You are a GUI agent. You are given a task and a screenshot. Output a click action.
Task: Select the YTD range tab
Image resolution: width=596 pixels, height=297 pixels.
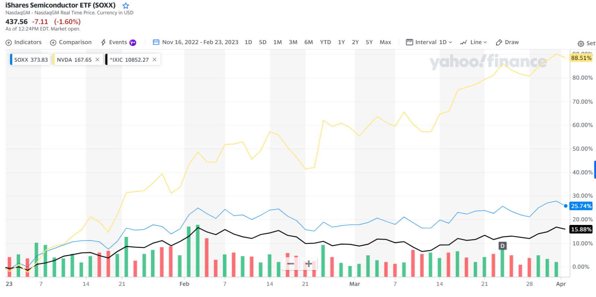click(x=325, y=42)
